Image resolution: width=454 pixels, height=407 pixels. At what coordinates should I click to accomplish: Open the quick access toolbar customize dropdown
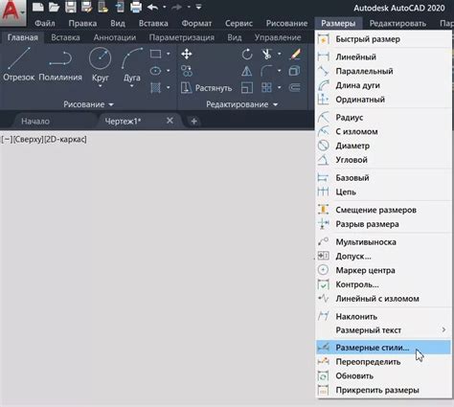pos(198,7)
